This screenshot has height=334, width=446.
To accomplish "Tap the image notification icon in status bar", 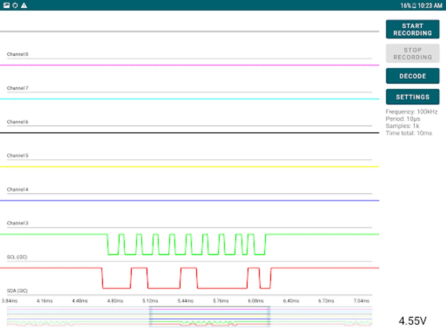I will point(7,6).
